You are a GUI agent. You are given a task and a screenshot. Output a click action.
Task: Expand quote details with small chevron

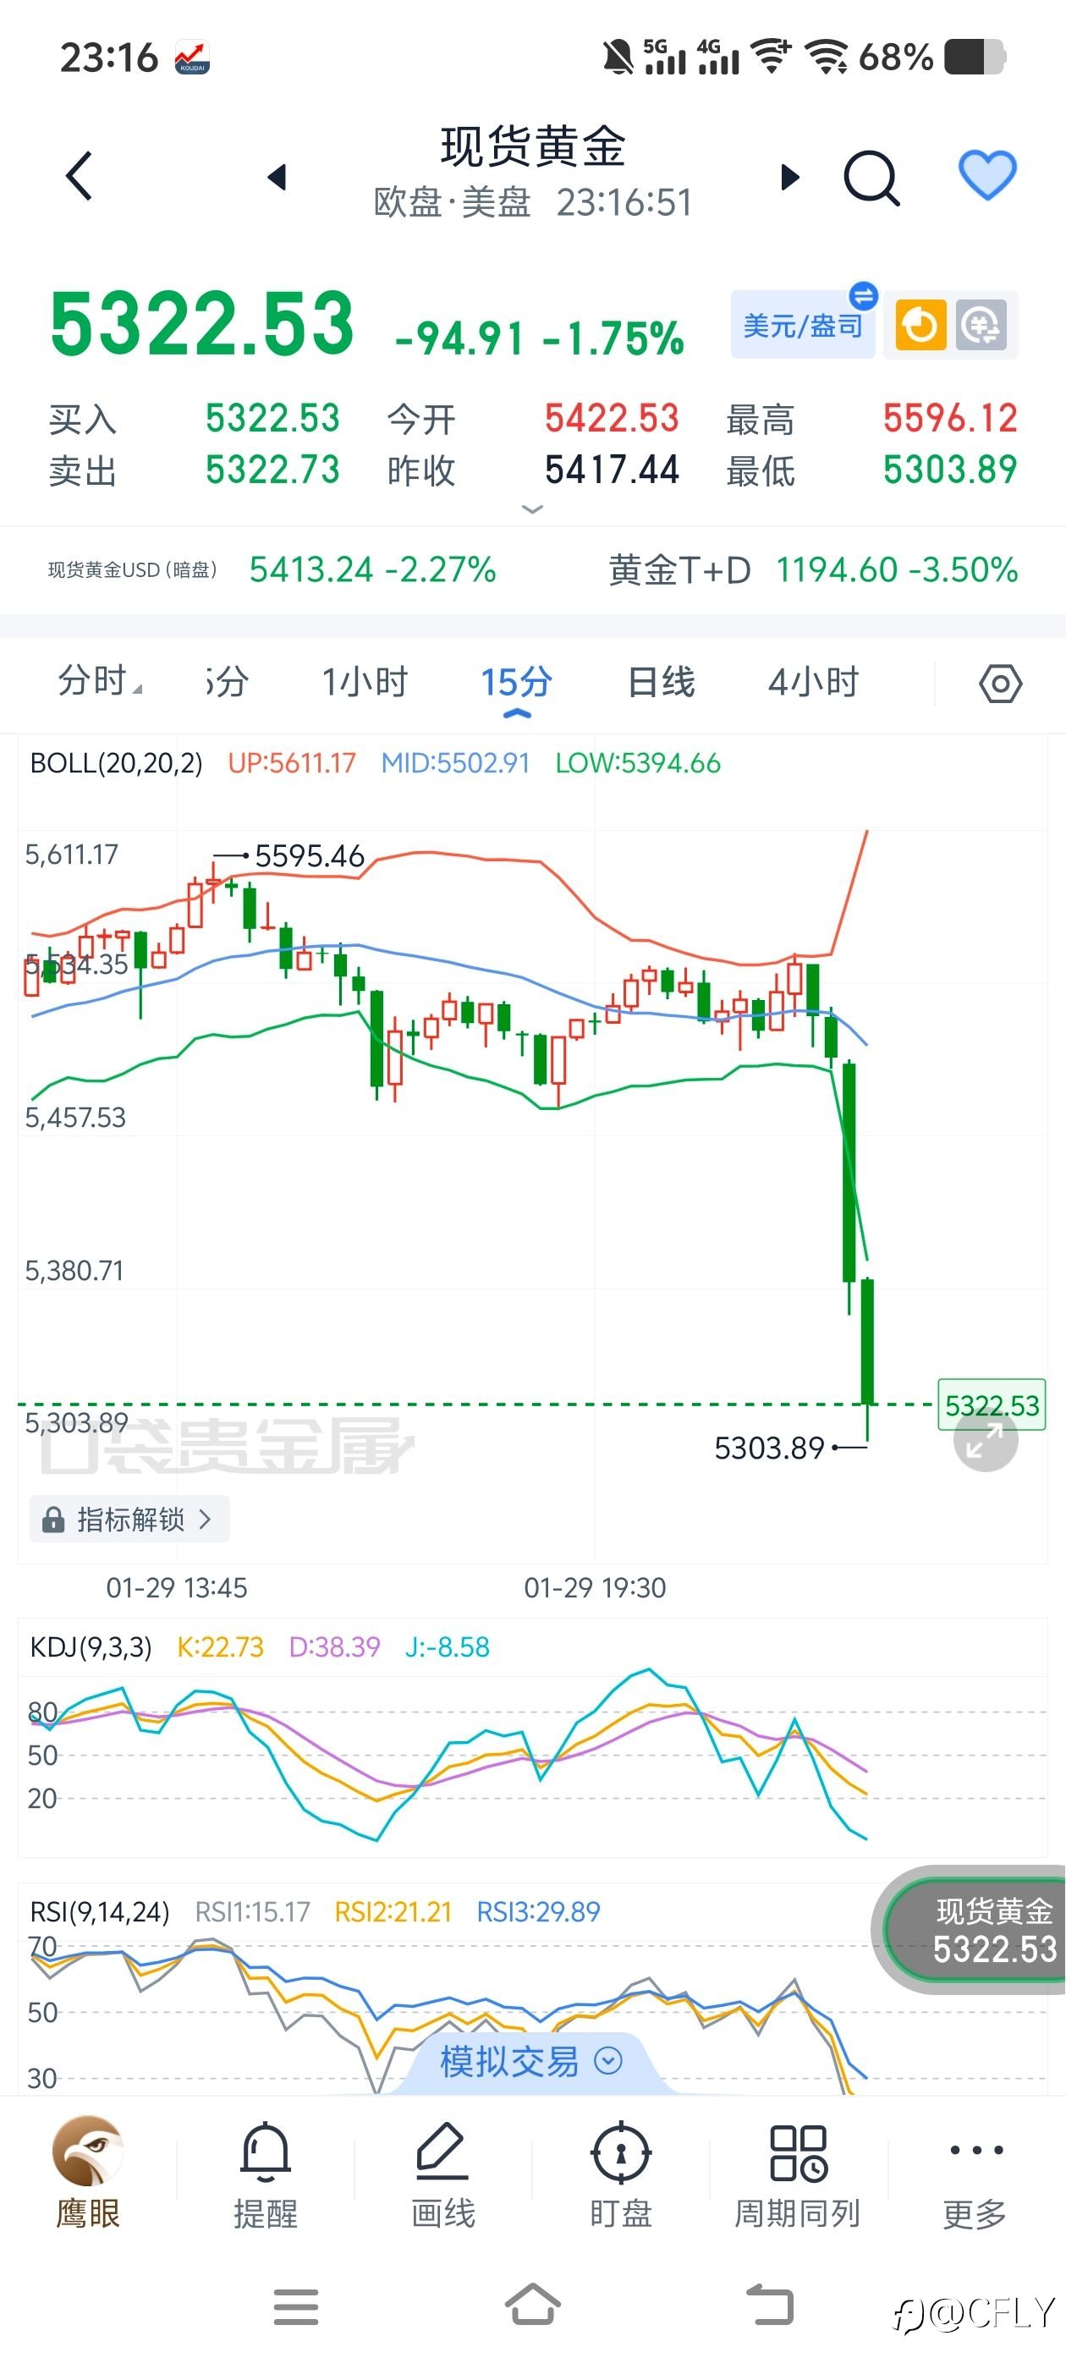coord(532,508)
